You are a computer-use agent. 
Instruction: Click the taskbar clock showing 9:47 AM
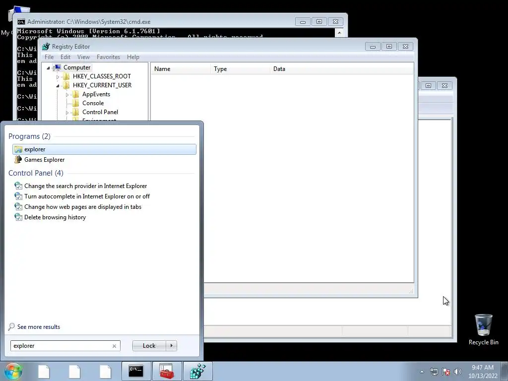click(483, 372)
